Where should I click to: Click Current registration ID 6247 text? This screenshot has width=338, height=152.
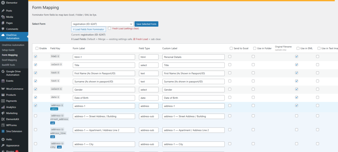coord(88,34)
